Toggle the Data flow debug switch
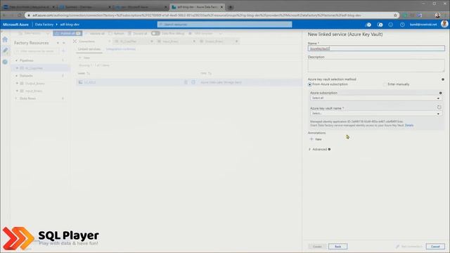 pyautogui.click(x=155, y=33)
